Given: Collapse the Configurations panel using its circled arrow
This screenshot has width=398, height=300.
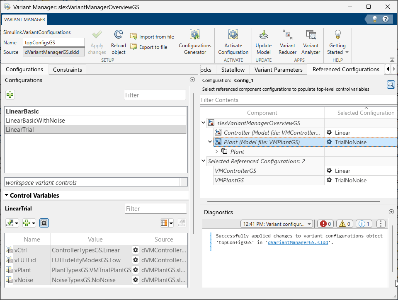Looking at the screenshot, I should pyautogui.click(x=192, y=80).
